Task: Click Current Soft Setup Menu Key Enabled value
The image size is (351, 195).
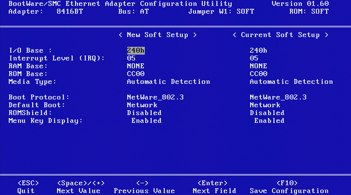Action: pyautogui.click(x=269, y=121)
